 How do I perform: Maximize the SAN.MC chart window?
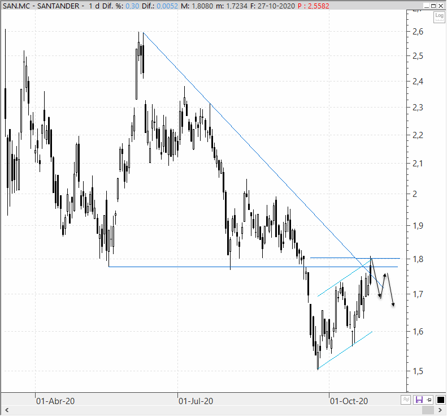[x=433, y=6]
